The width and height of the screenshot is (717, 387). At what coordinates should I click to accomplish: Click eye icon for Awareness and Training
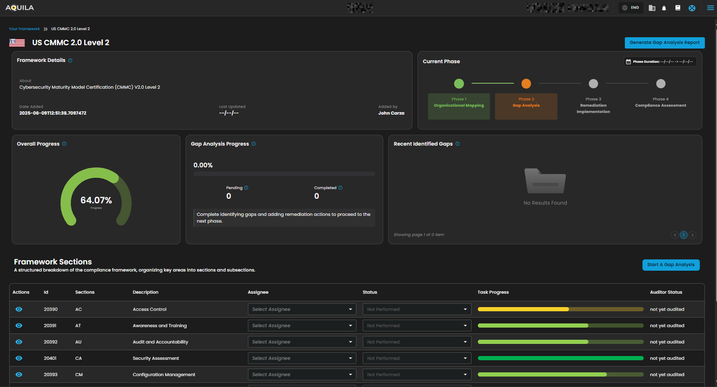[19, 325]
